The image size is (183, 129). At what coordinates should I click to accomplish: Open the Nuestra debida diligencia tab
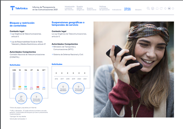80,8
